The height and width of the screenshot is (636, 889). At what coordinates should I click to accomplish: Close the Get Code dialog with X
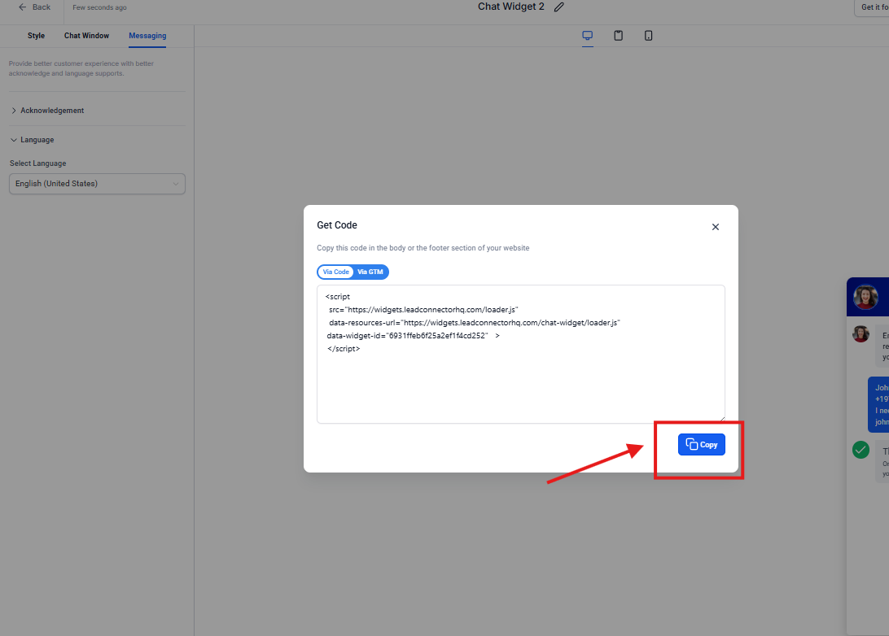[716, 227]
